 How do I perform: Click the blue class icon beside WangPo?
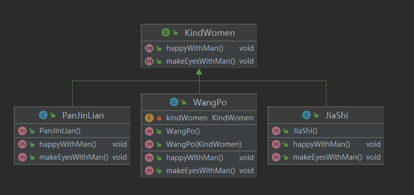pos(174,102)
